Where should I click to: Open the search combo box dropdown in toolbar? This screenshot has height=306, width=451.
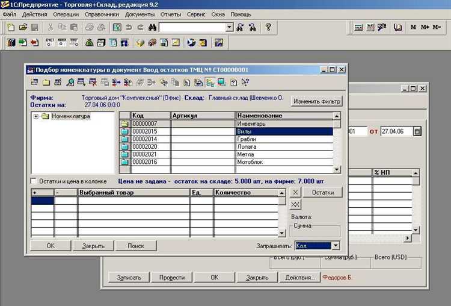[229, 27]
